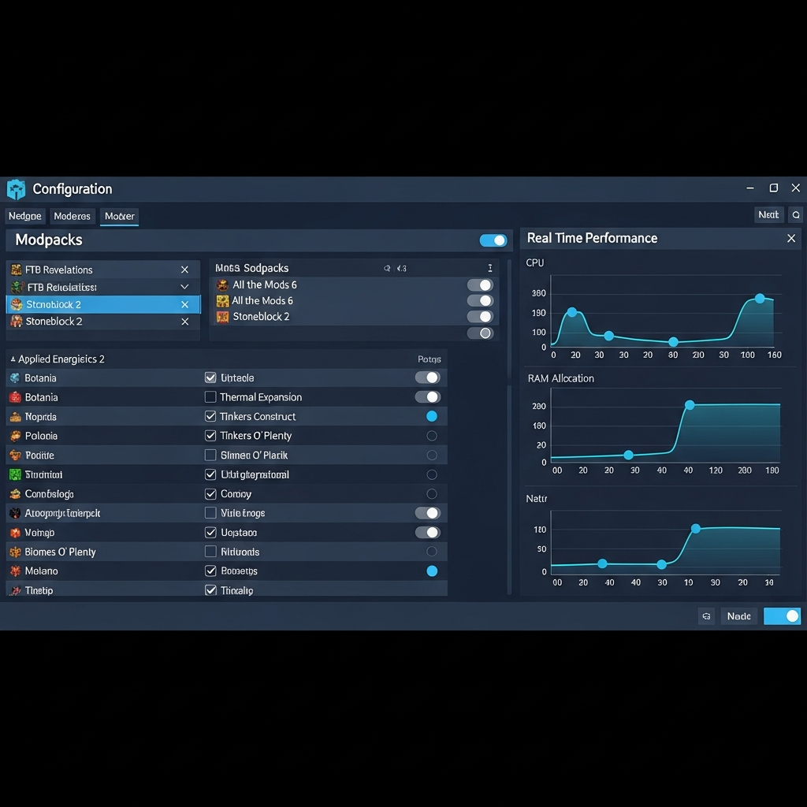
Task: Select the Tinkers Construct radio button
Action: pos(432,416)
